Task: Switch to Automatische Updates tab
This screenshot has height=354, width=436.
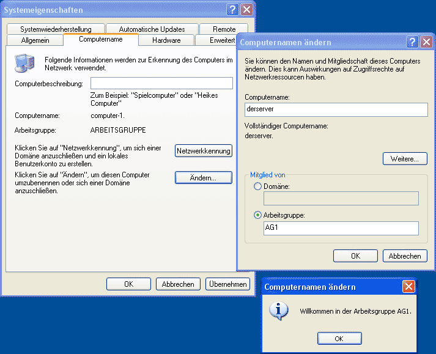Action: point(152,29)
